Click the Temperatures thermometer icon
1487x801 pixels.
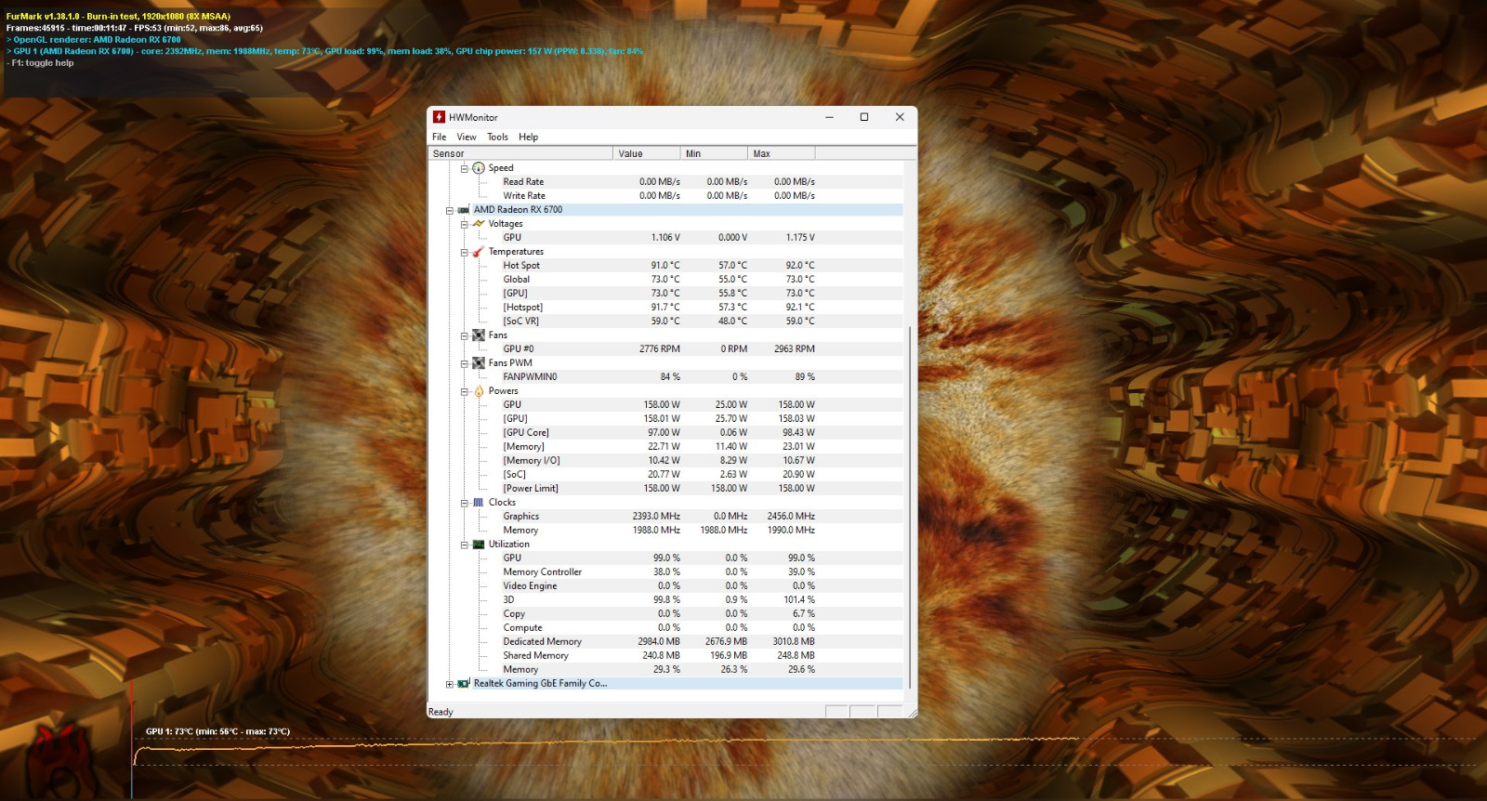pyautogui.click(x=479, y=252)
